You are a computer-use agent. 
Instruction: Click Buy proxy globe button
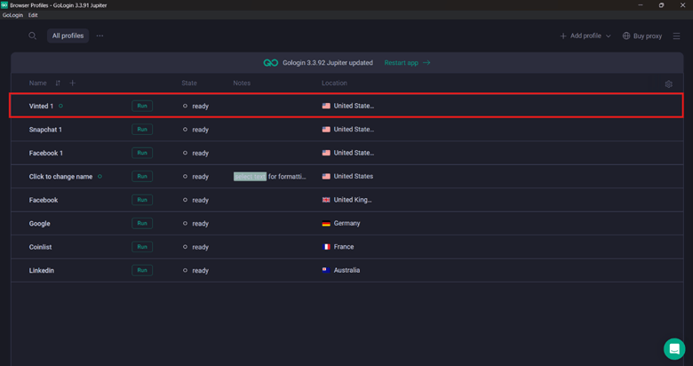tap(642, 36)
